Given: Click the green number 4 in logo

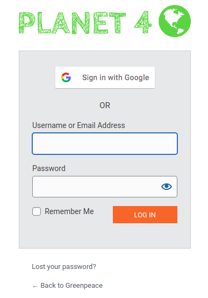Looking at the screenshot, I should pos(143,22).
